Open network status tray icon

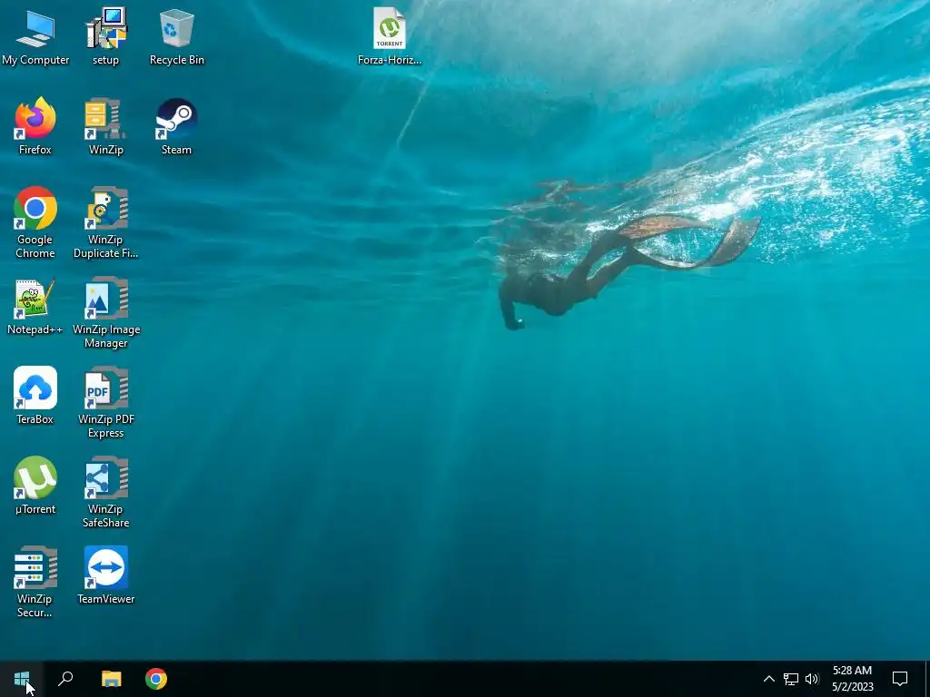[x=791, y=679]
